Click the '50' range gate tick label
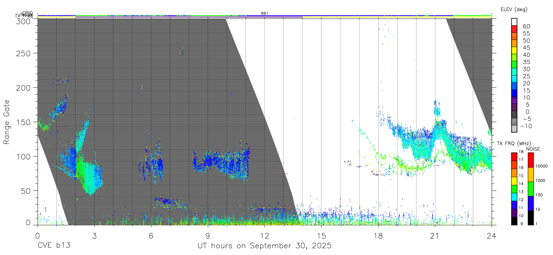Image resolution: width=553 pixels, height=255 pixels. [26, 191]
